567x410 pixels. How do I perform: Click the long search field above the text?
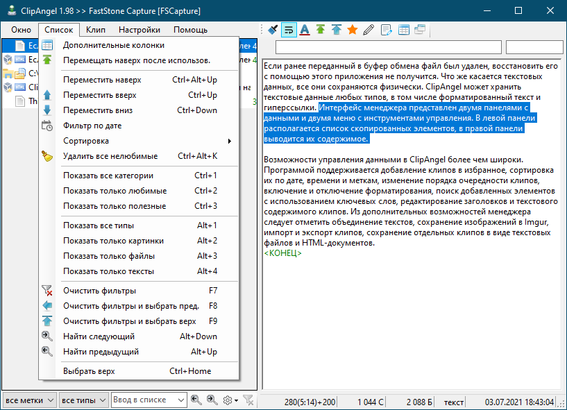tap(389, 47)
